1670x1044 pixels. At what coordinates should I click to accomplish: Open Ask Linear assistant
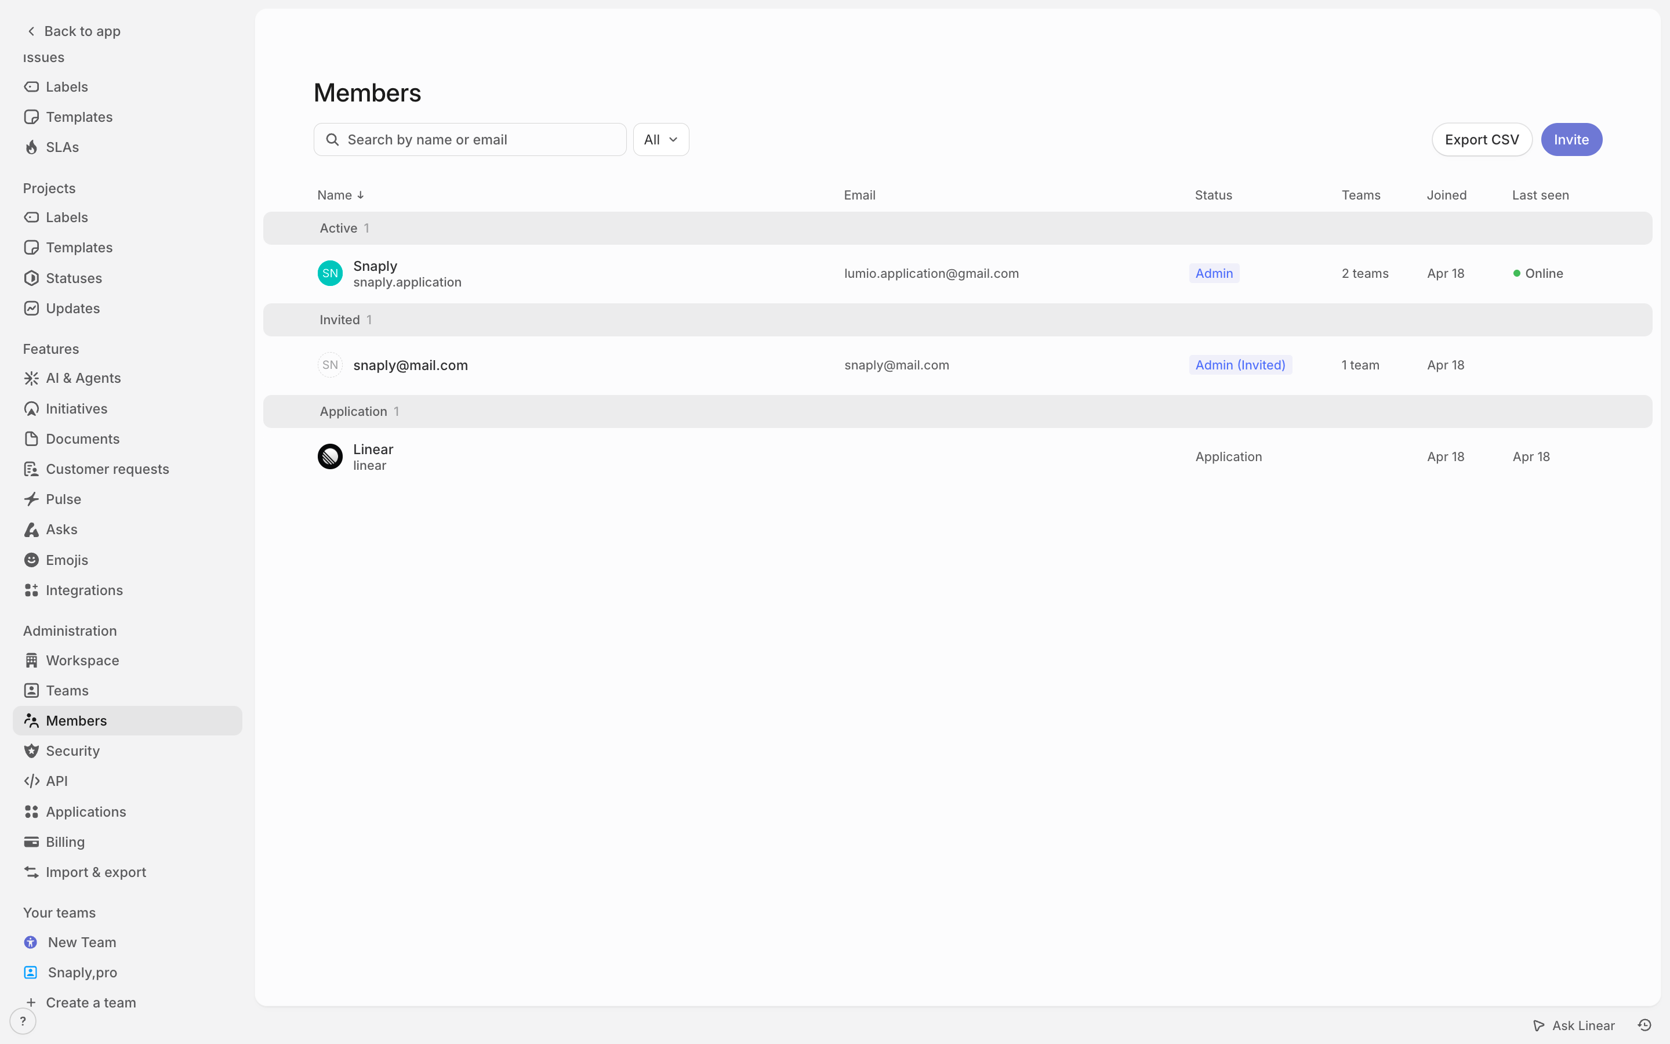(1574, 1025)
